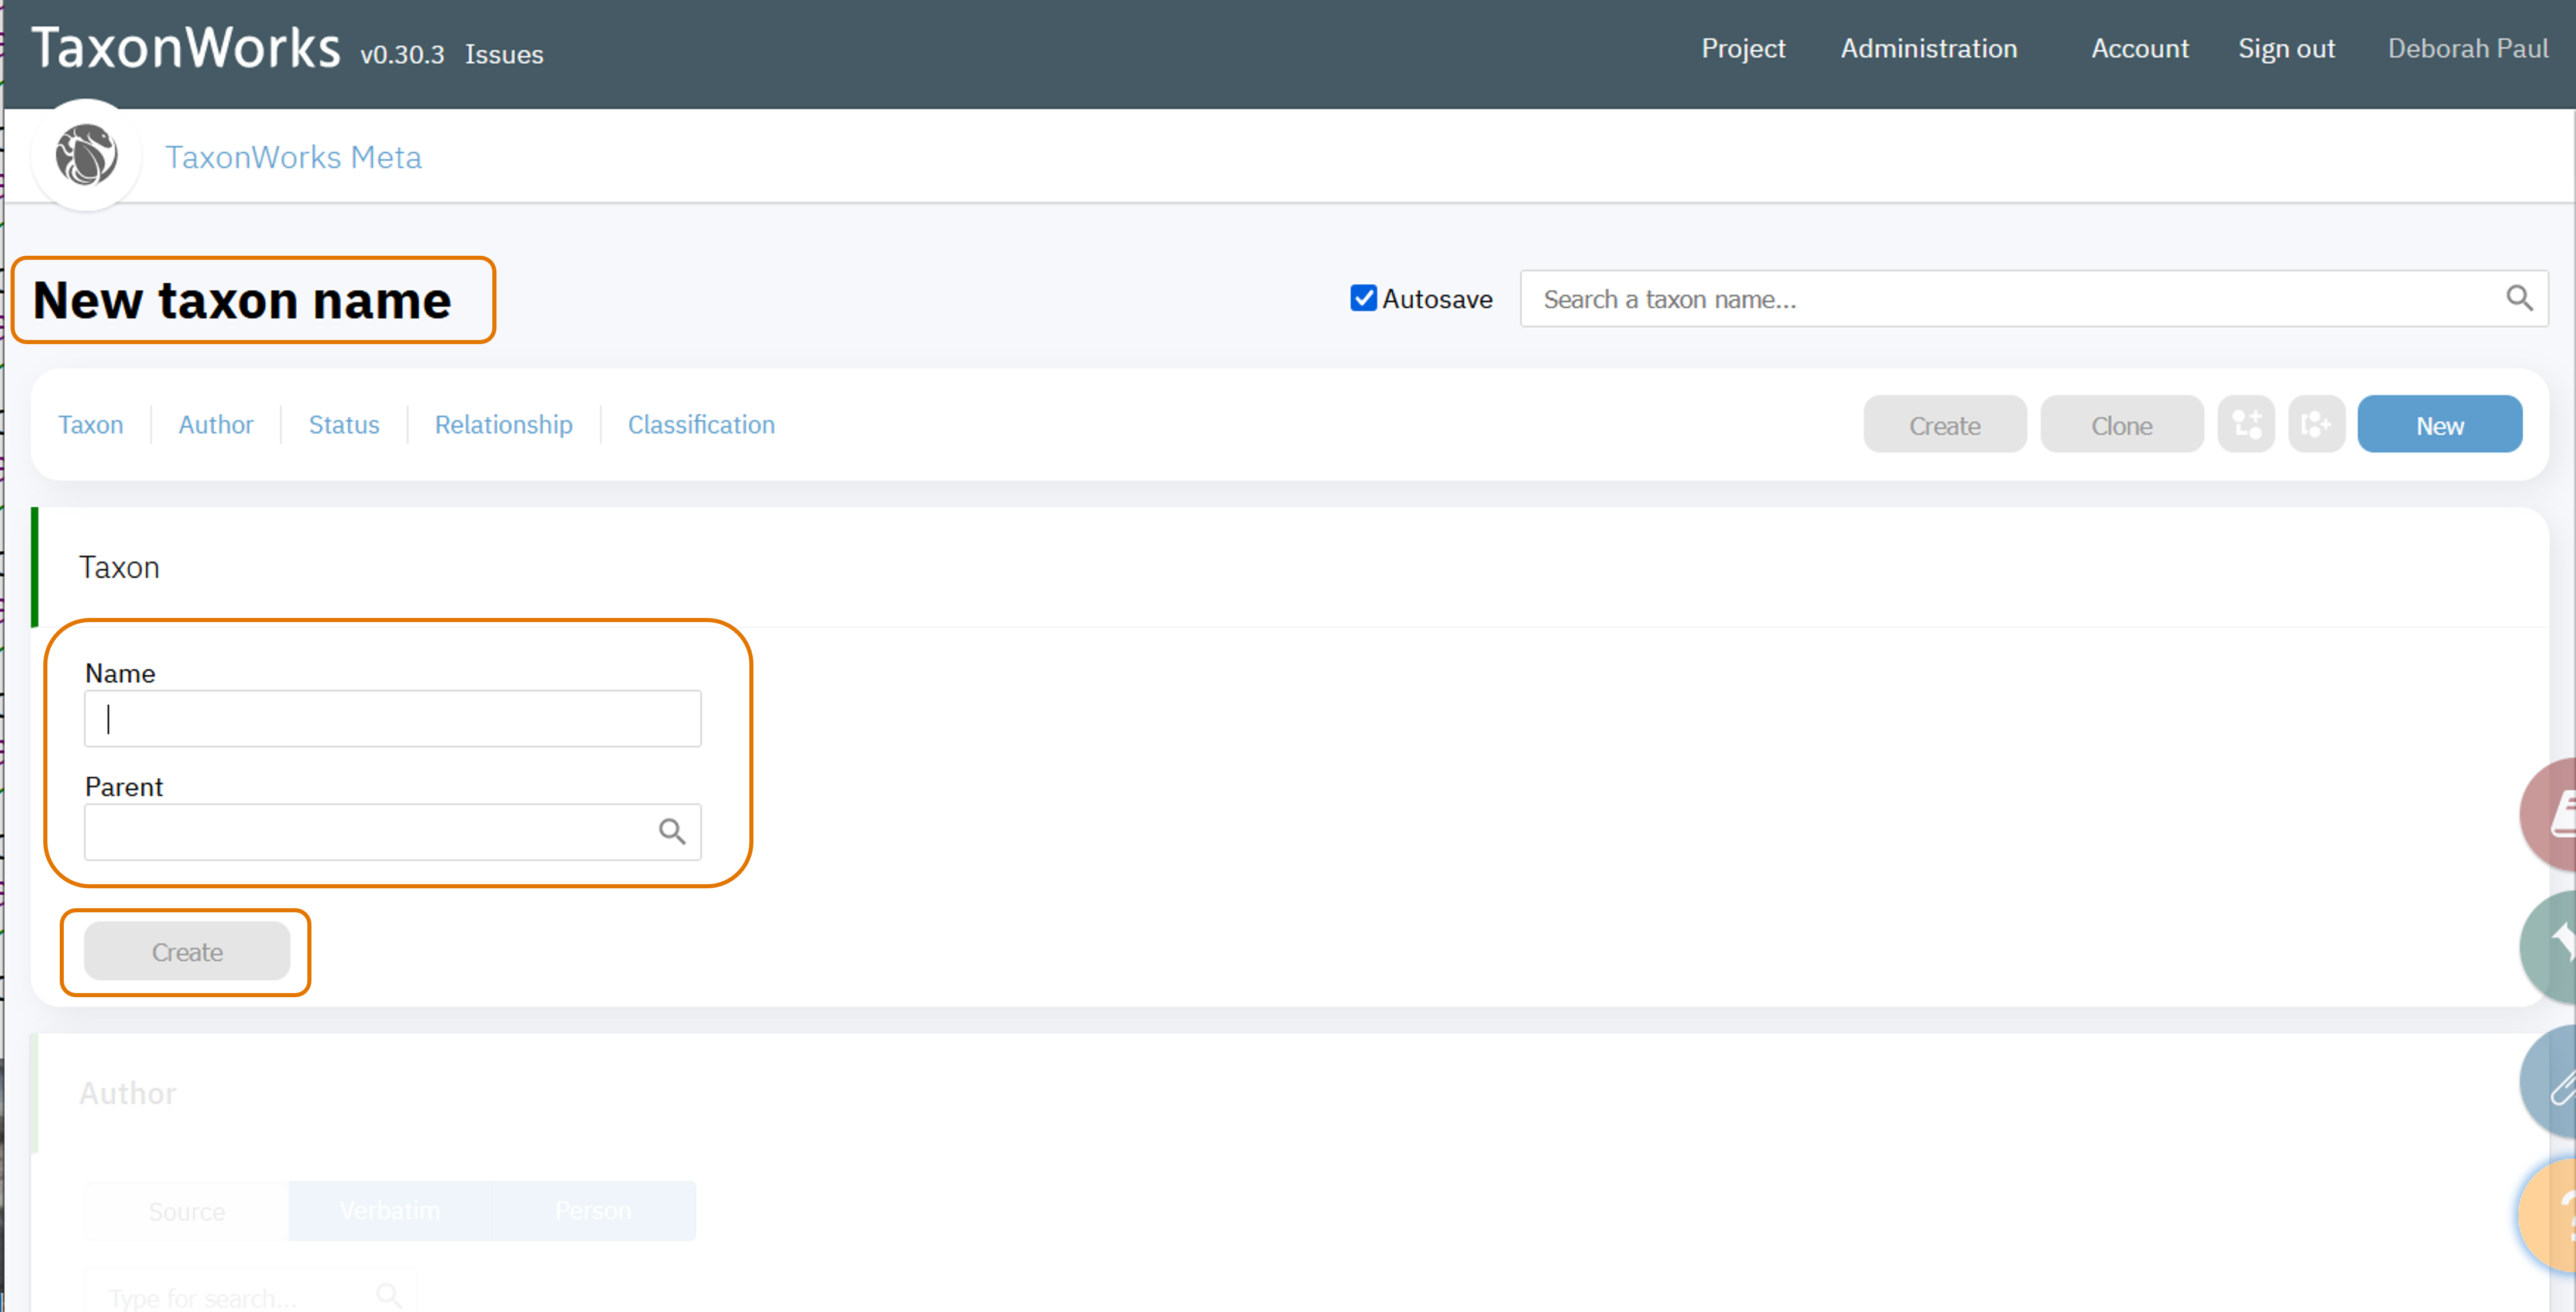The width and height of the screenshot is (2576, 1312).
Task: Jump to the Classification section tab
Action: click(x=701, y=425)
